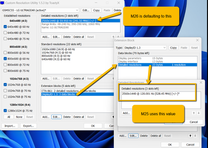Viewport: 208px width, 148px height.
Task: Enable 800x600 @ 75 Hz checkbox
Action: click(x=5, y=71)
